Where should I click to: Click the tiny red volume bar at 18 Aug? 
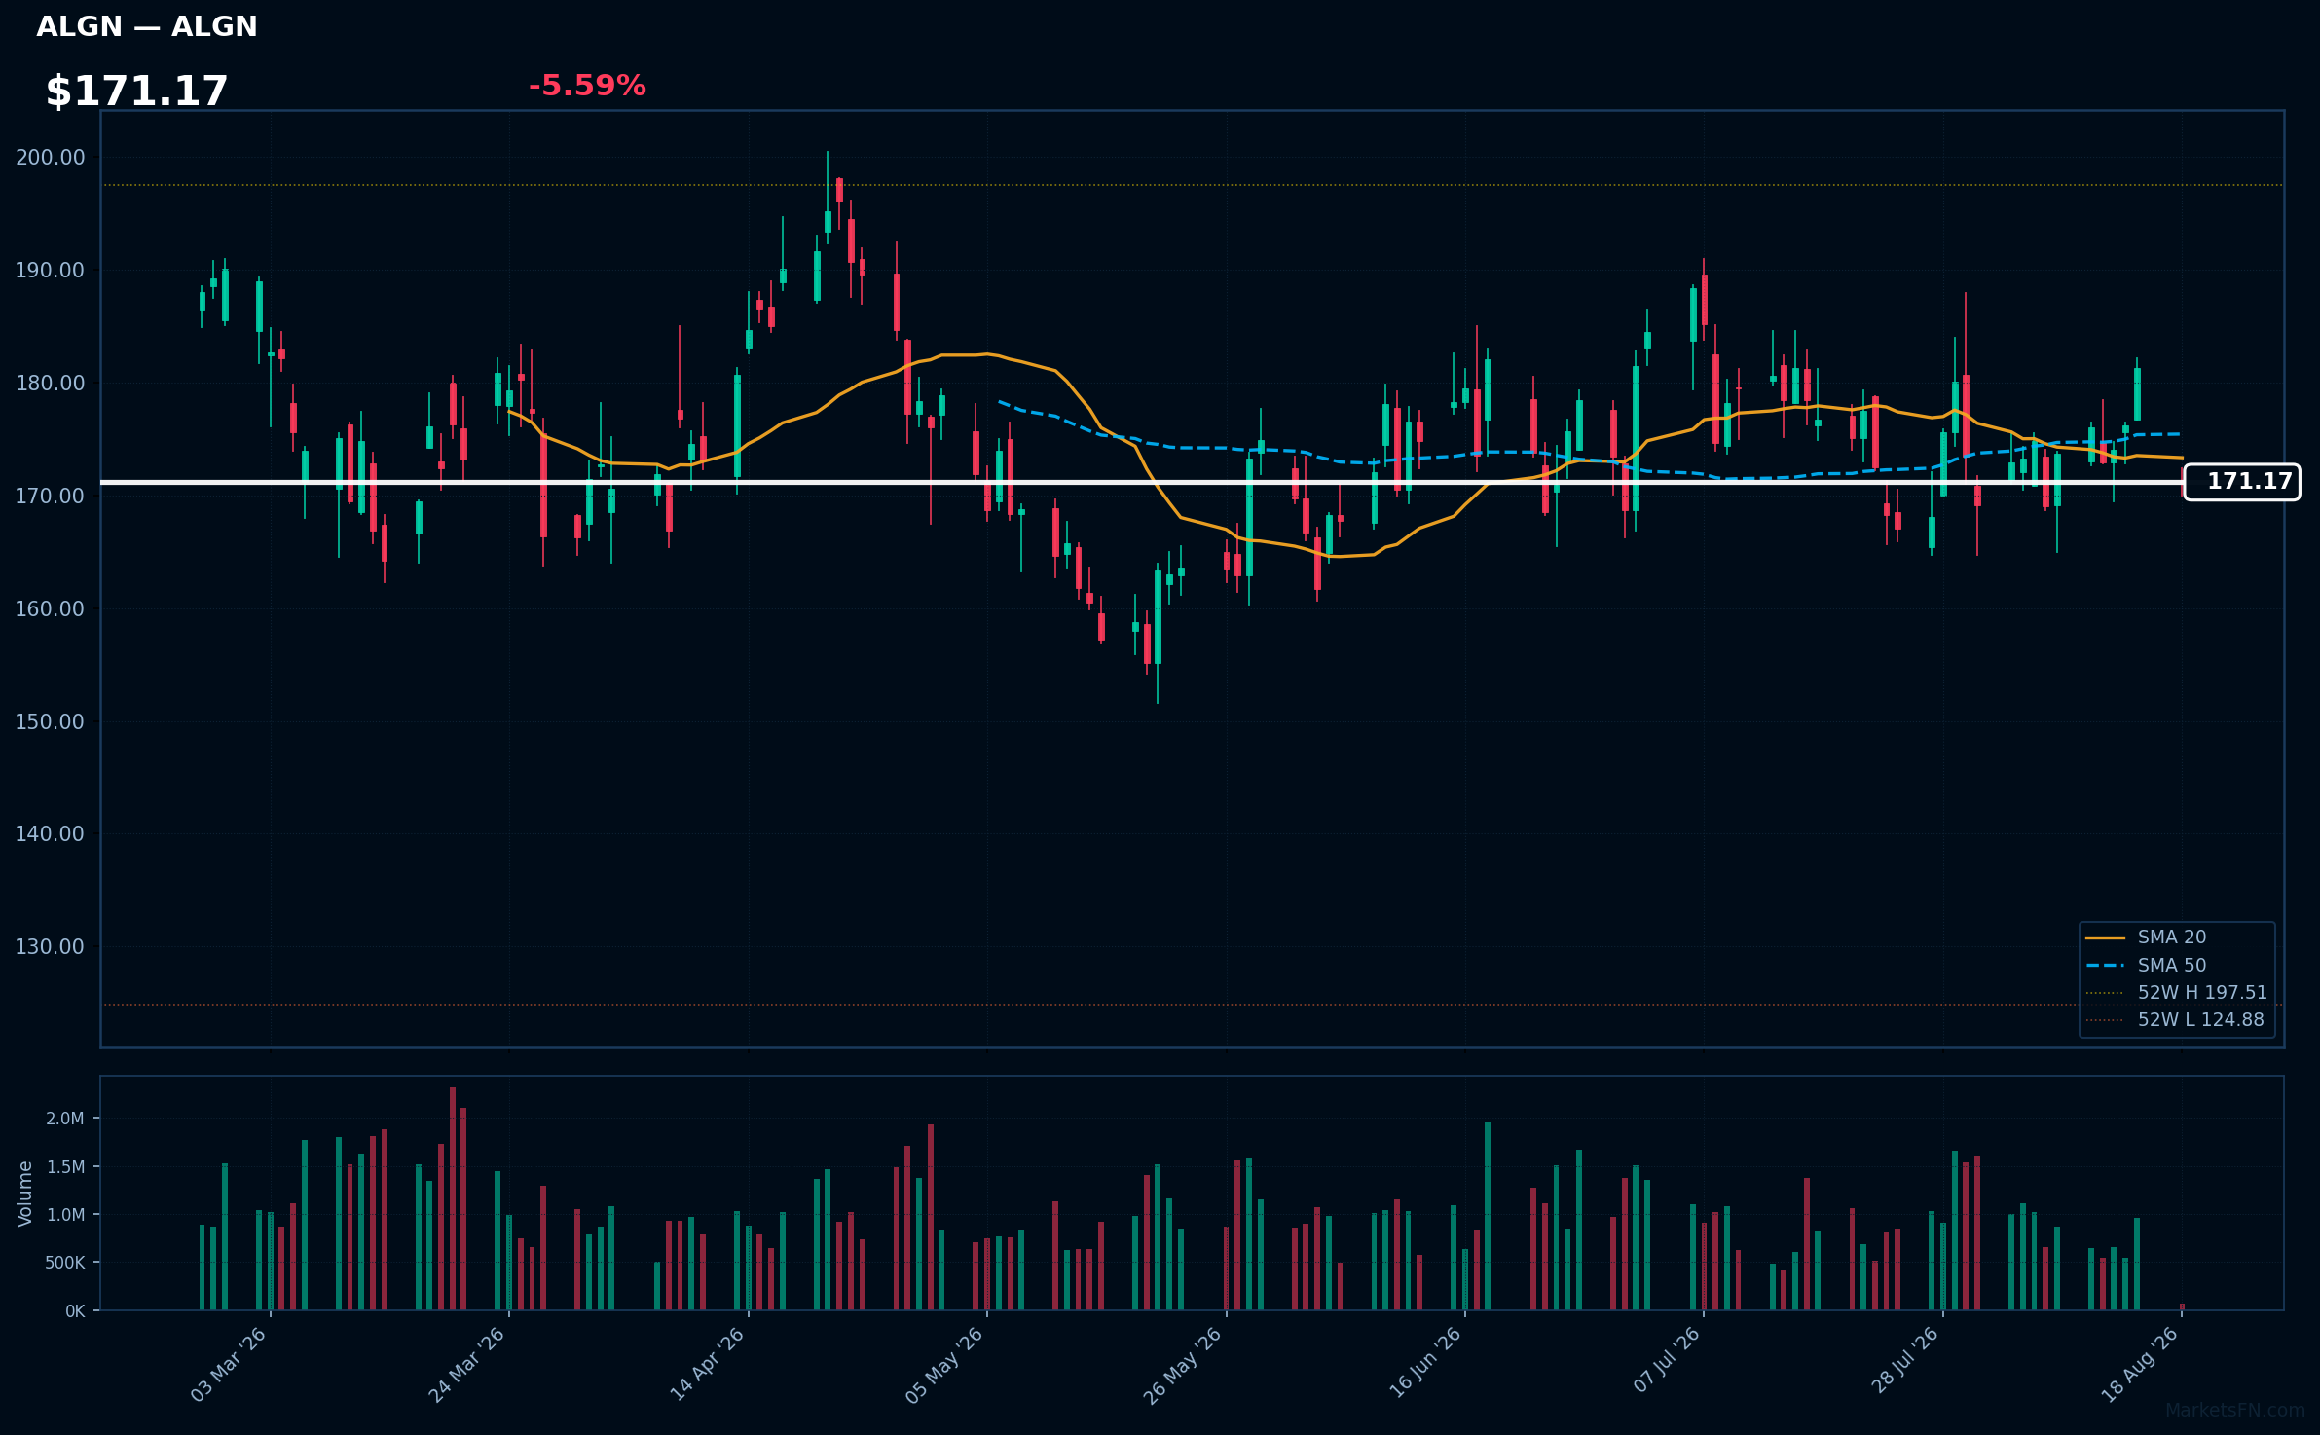[2182, 1306]
